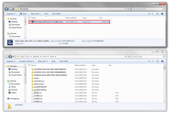This screenshot has height=114, width=170.
Task: Click Back arrow in Temp window
Action: [6, 56]
